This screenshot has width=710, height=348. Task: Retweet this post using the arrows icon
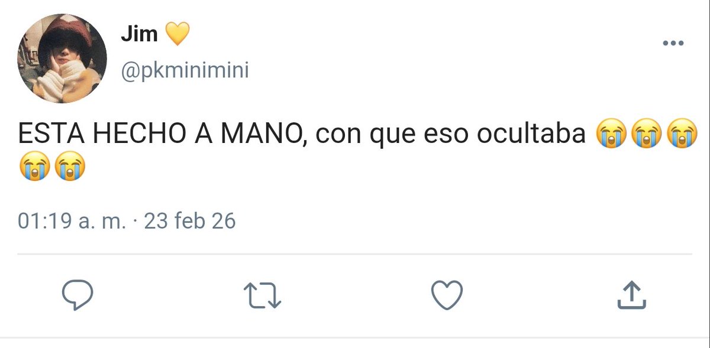click(x=263, y=295)
